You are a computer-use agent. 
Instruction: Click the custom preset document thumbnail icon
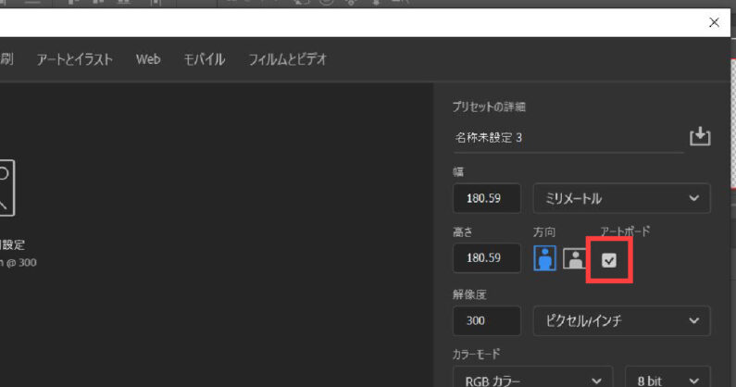coord(6,187)
